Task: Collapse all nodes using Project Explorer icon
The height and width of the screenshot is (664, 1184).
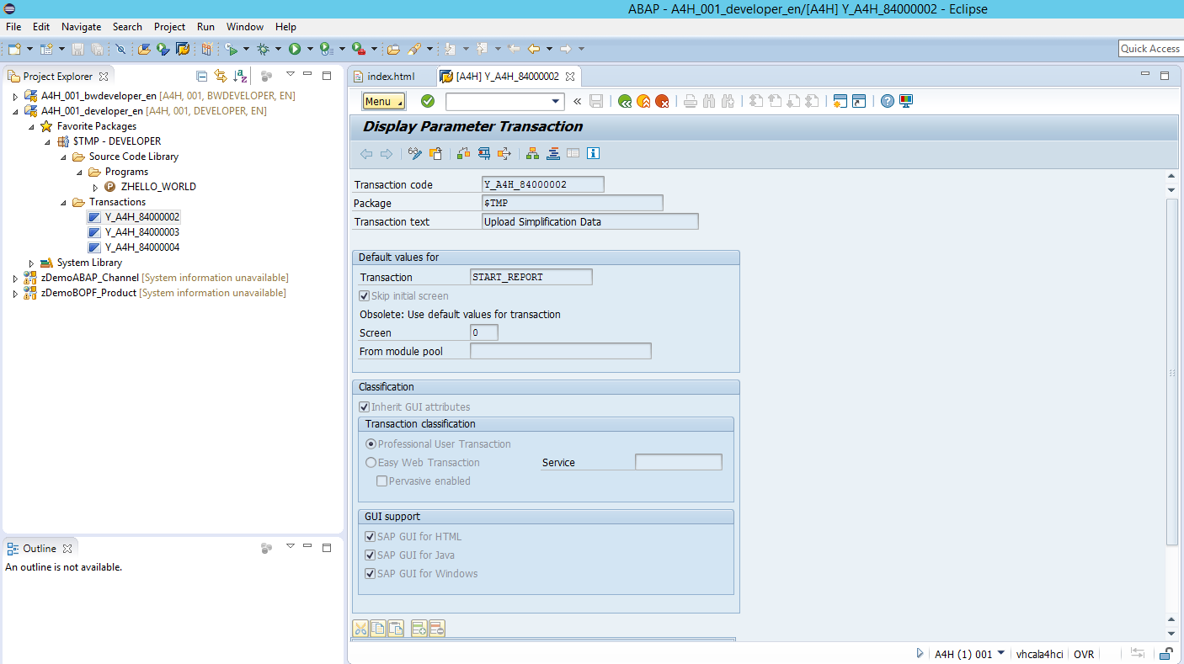Action: (x=201, y=76)
